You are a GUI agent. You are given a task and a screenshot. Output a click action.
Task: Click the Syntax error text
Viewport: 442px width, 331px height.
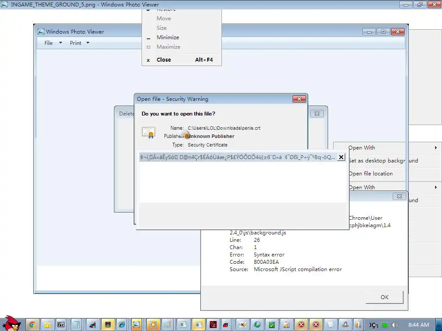pos(269,254)
